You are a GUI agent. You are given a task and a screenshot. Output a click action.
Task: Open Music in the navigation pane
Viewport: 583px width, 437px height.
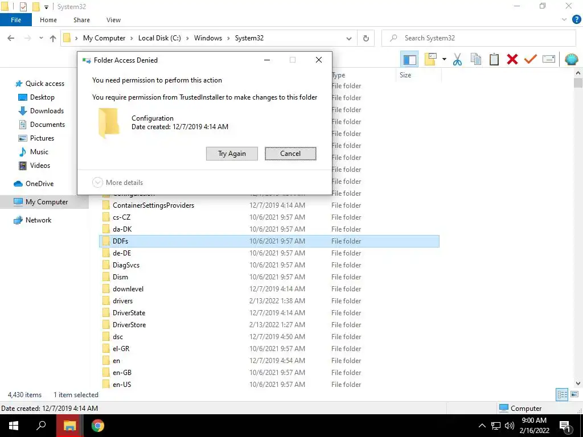point(34,152)
